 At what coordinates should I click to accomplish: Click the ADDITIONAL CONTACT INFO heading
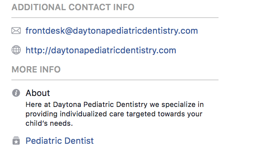coord(73,7)
